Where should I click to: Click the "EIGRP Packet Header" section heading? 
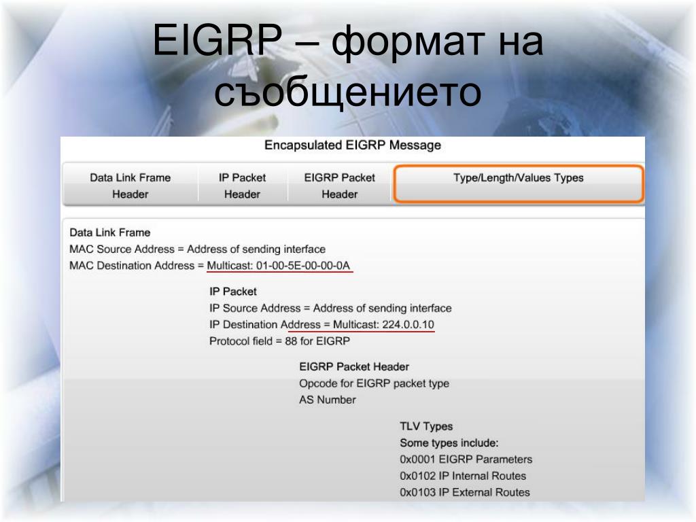(354, 366)
